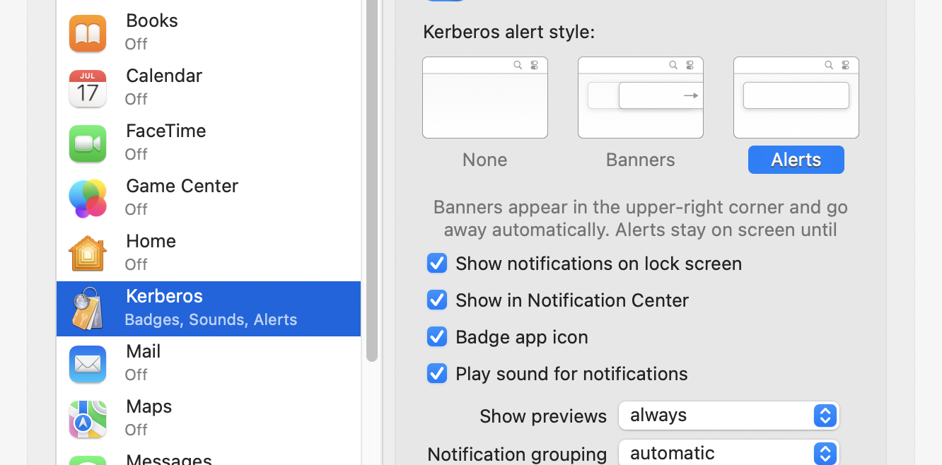Select the Game Center bubbles icon
The width and height of the screenshot is (942, 465).
pyautogui.click(x=88, y=199)
